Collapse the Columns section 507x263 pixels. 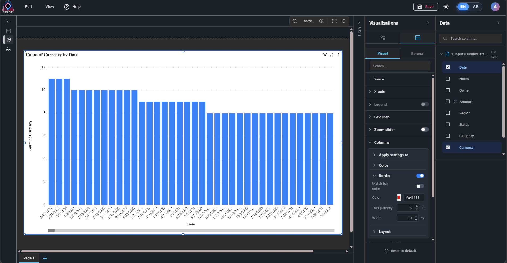tap(381, 142)
